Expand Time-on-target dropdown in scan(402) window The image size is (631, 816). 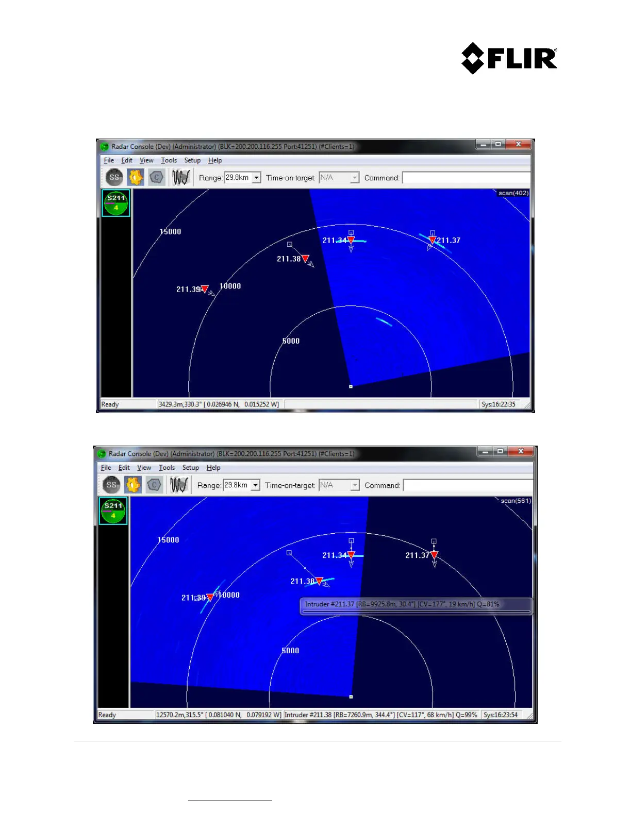click(354, 178)
